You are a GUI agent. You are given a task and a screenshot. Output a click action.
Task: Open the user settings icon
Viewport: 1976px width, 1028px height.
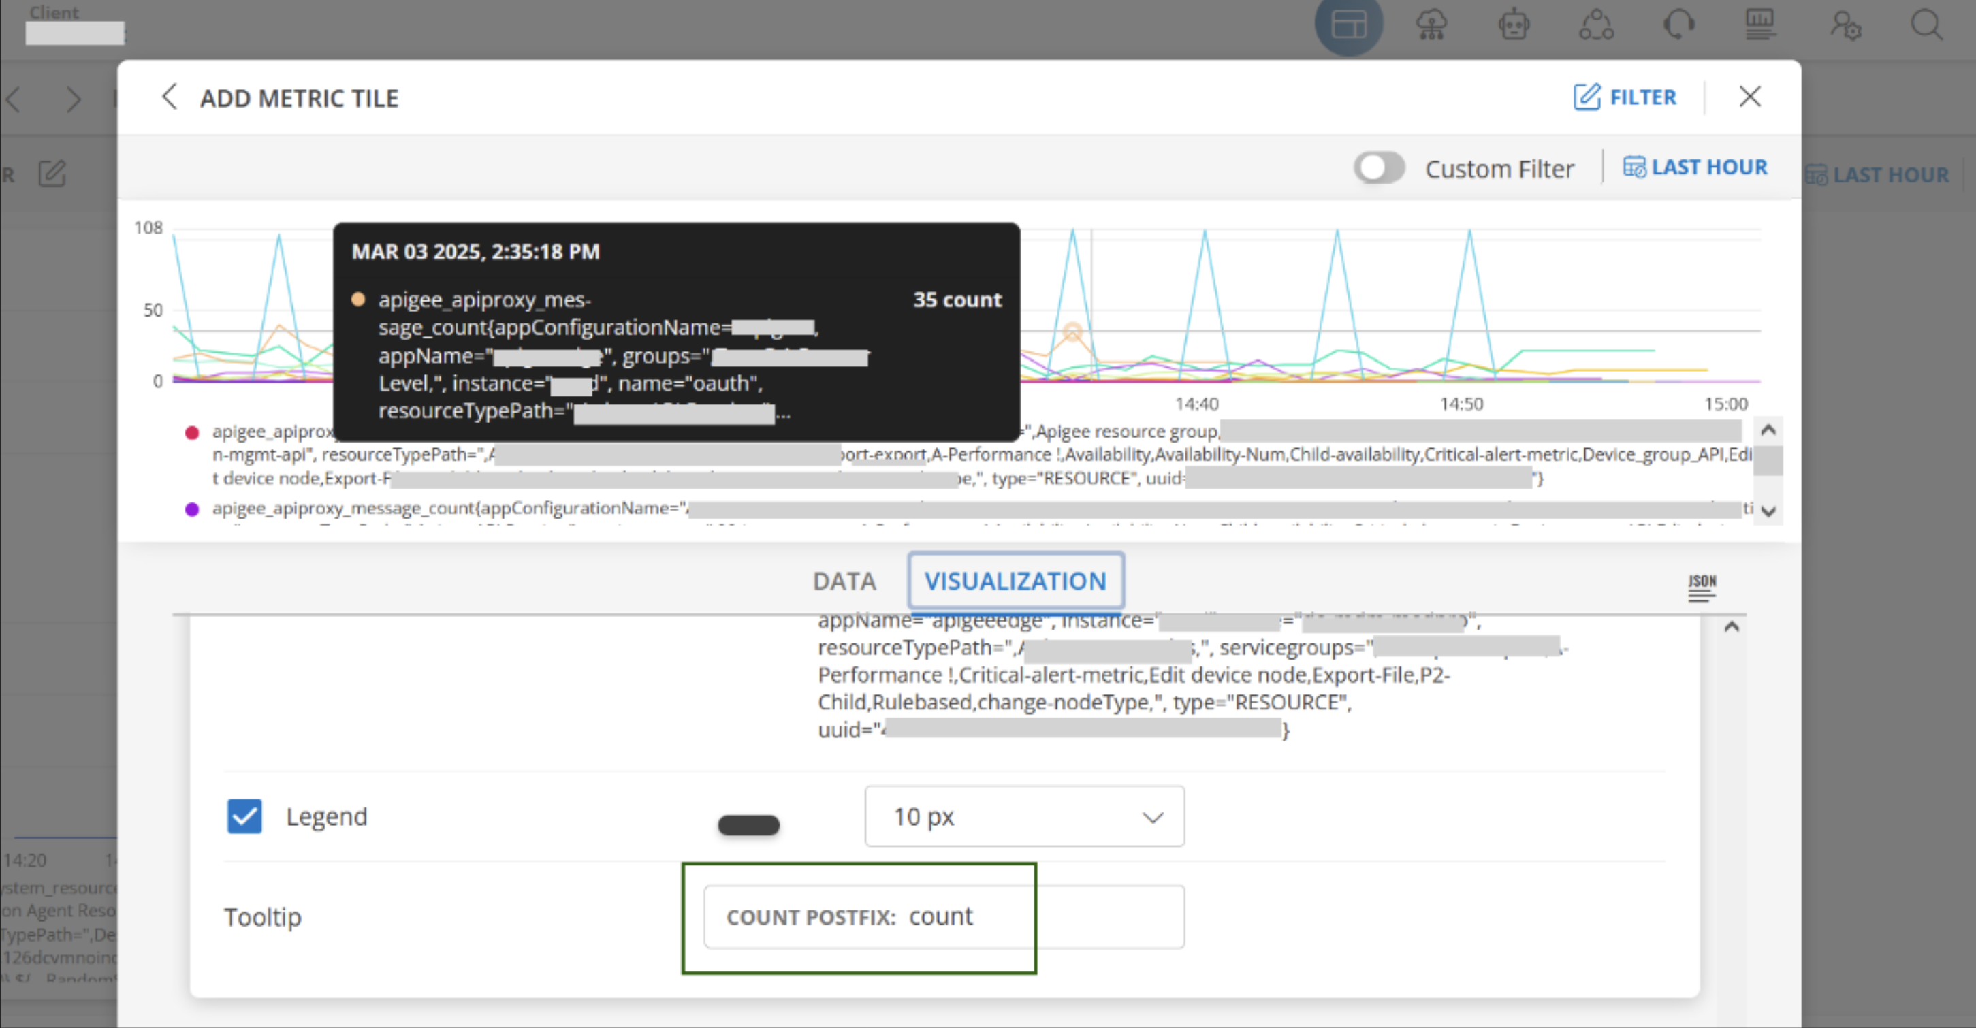tap(1844, 25)
